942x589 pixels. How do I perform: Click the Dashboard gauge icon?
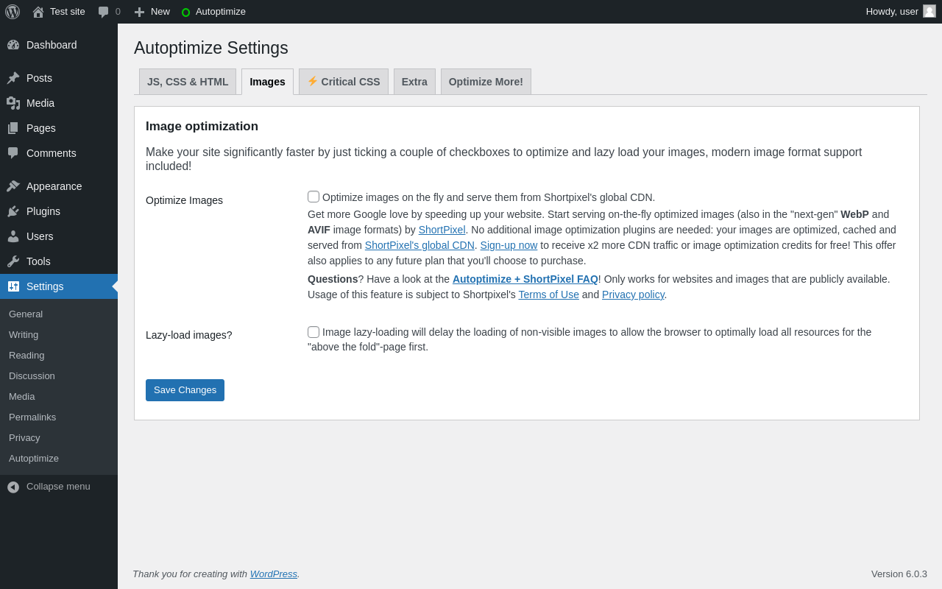click(x=13, y=45)
